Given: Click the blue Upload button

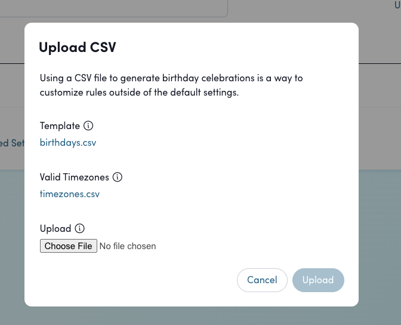Looking at the screenshot, I should pos(318,280).
